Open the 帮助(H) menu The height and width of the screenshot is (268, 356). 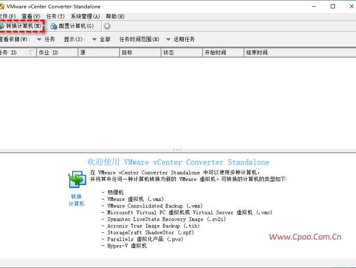click(x=115, y=16)
